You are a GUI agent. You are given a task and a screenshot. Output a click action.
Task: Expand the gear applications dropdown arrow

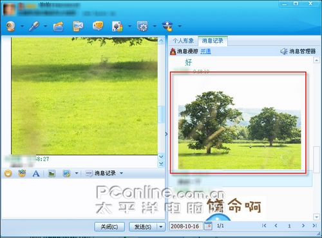click(155, 26)
